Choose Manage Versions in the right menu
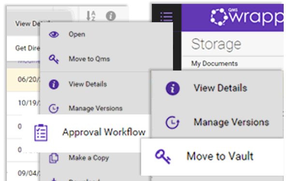 pos(232,122)
